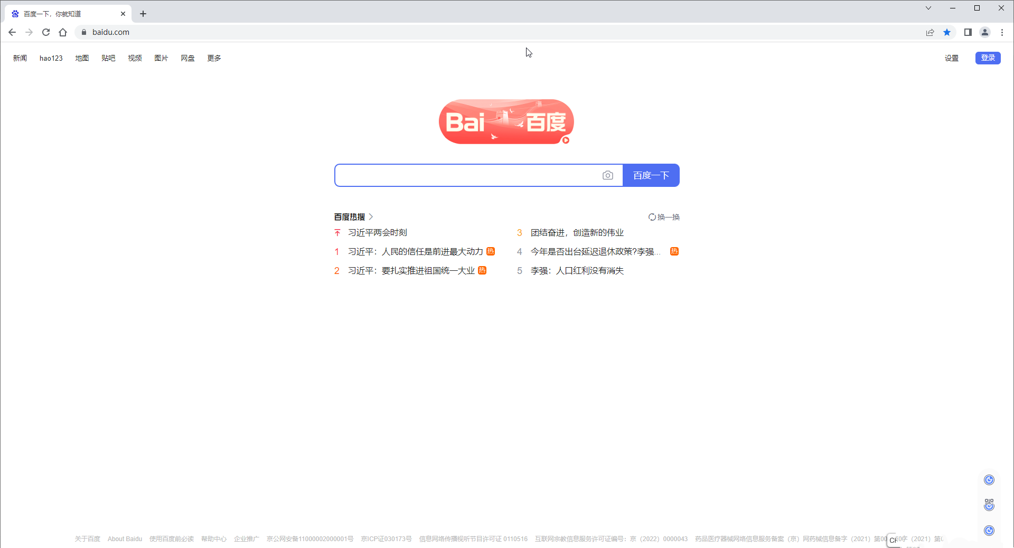Open 京公网安备 footer link

[310, 539]
